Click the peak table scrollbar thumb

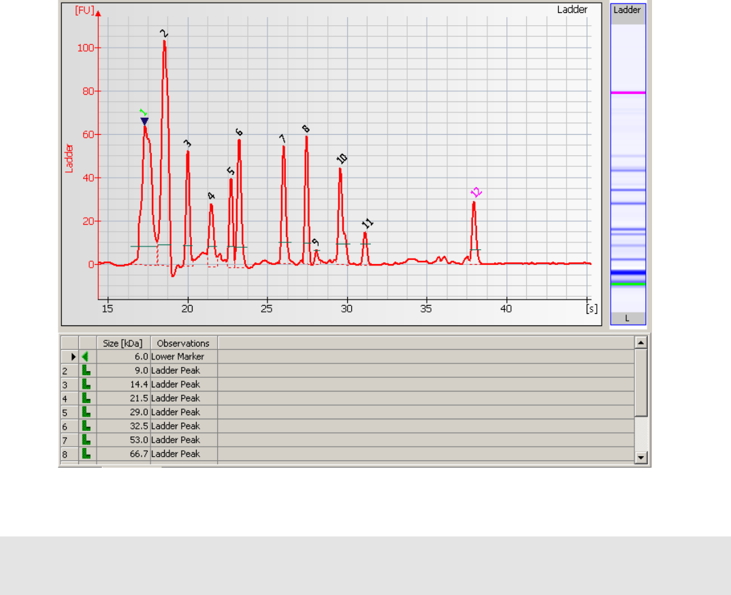click(640, 383)
